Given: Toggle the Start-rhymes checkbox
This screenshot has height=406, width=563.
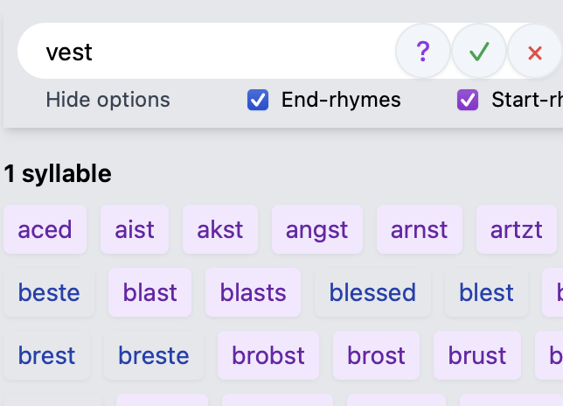Looking at the screenshot, I should click(x=468, y=100).
